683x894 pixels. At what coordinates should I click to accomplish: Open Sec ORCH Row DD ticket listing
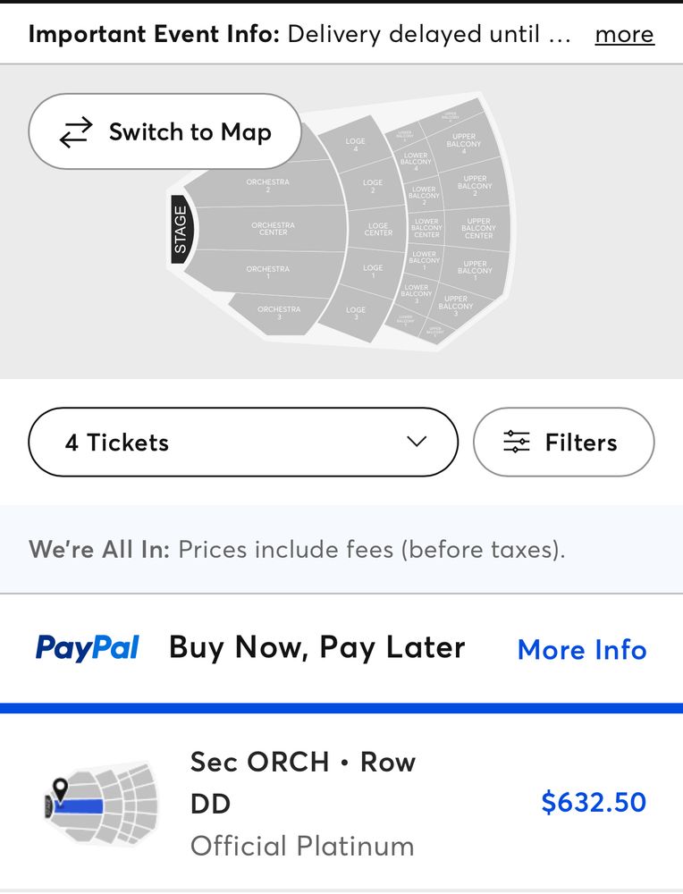(x=341, y=803)
